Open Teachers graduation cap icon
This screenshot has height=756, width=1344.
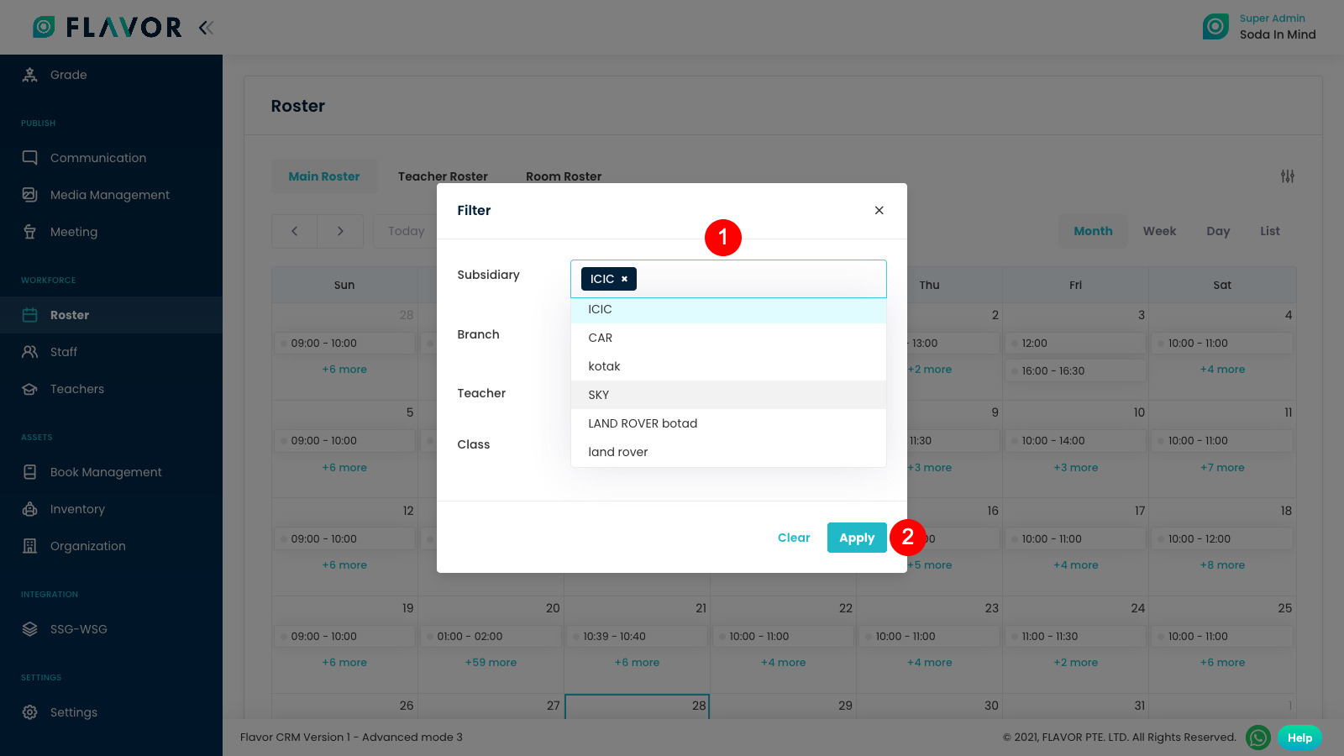point(30,389)
